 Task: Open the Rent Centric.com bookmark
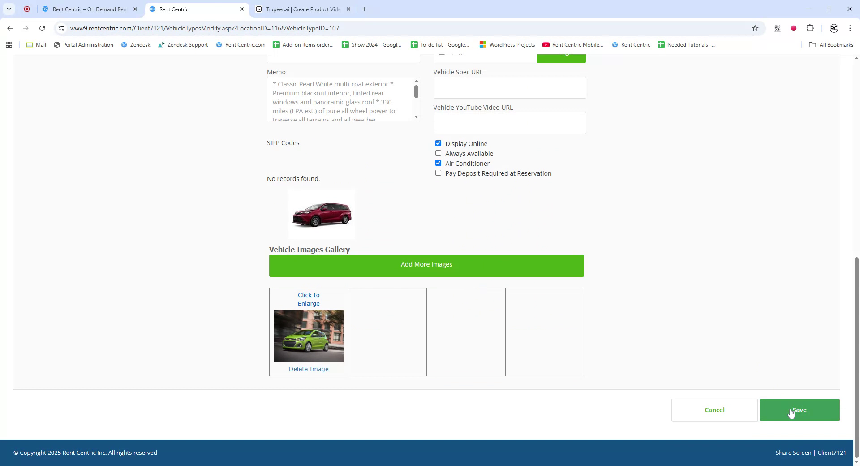(x=241, y=45)
